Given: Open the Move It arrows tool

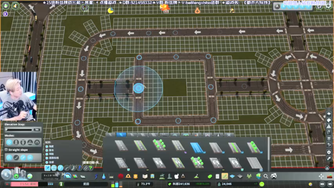Looking at the screenshot, I should pyautogui.click(x=321, y=176).
